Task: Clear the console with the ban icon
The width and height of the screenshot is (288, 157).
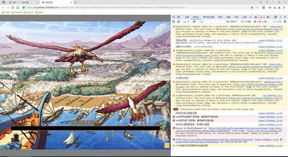Action: tap(178, 22)
